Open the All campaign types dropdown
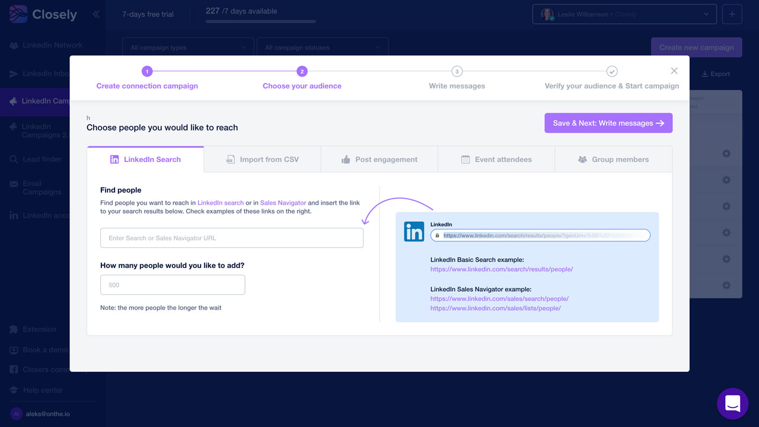759x427 pixels. pos(188,47)
